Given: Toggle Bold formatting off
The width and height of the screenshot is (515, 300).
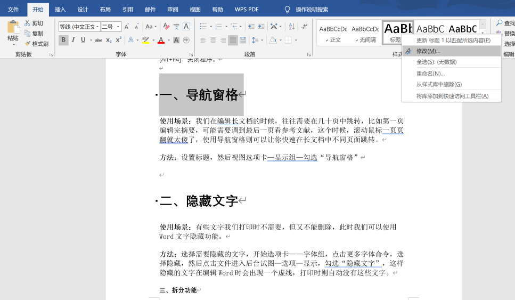Looking at the screenshot, I should 63,40.
